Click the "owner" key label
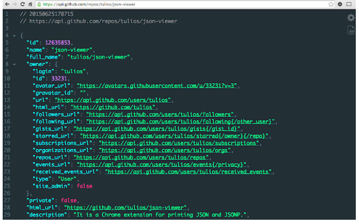The image size is (359, 224). pos(37,64)
